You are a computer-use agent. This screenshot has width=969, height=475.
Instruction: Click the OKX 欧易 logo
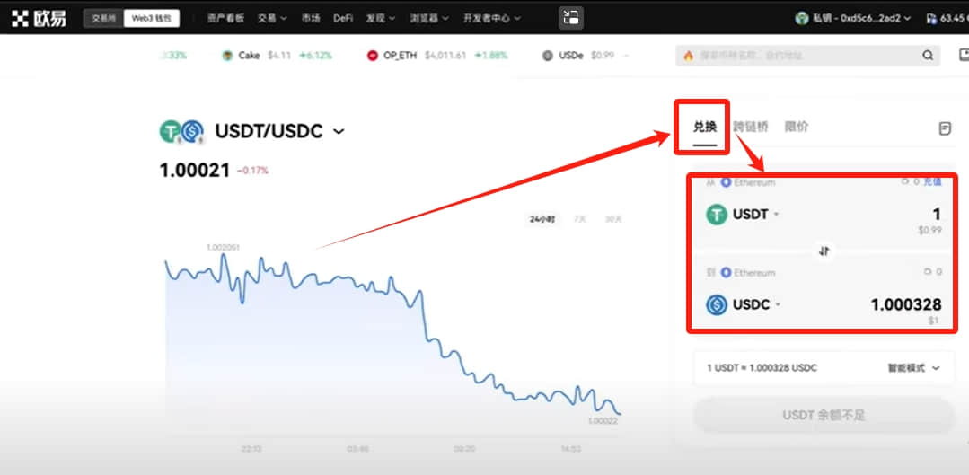39,19
